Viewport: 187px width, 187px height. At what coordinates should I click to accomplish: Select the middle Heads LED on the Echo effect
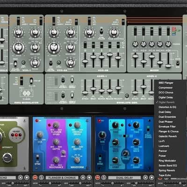(x=16, y=135)
